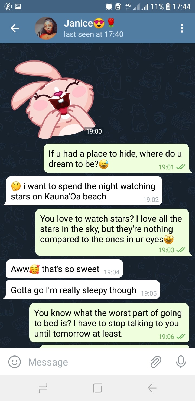Image resolution: width=195 pixels, height=401 pixels.
Task: Tap the gallery image notification icon
Action: 18,7
